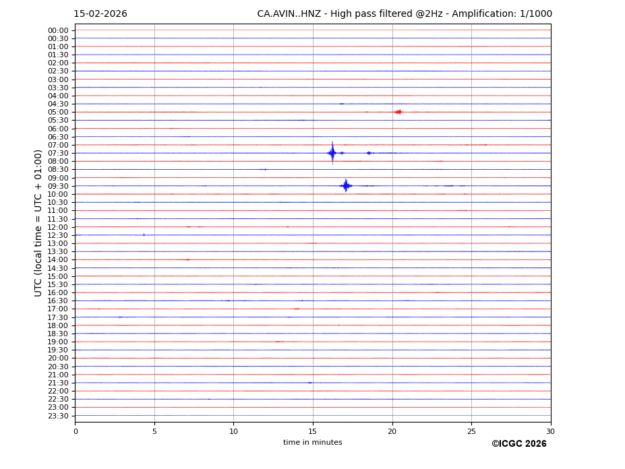Select the red blip on the 14:00 trace

tap(187, 259)
